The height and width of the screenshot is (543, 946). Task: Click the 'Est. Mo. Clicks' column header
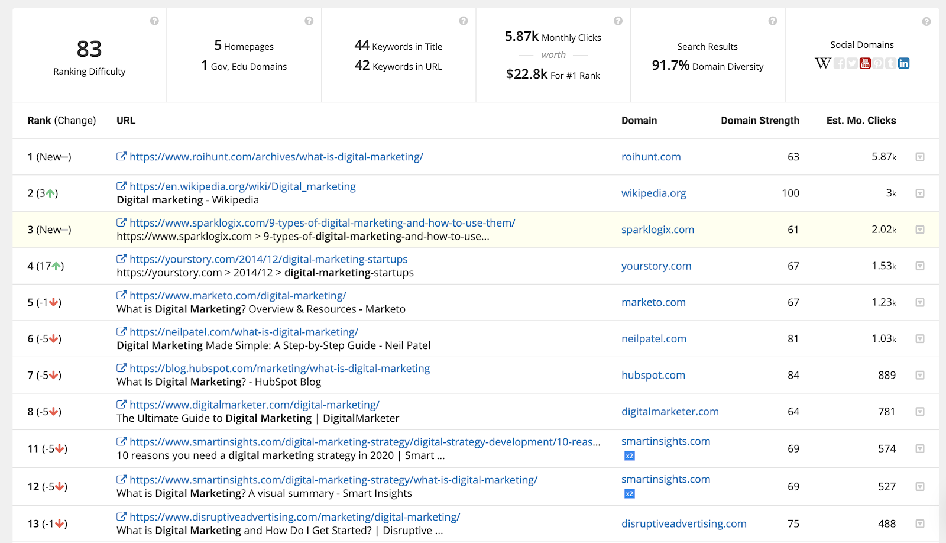861,121
